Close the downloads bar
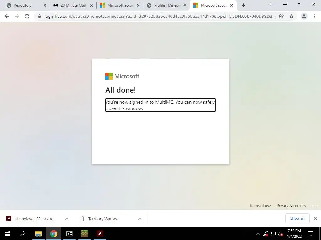The image size is (321, 240). pyautogui.click(x=315, y=218)
